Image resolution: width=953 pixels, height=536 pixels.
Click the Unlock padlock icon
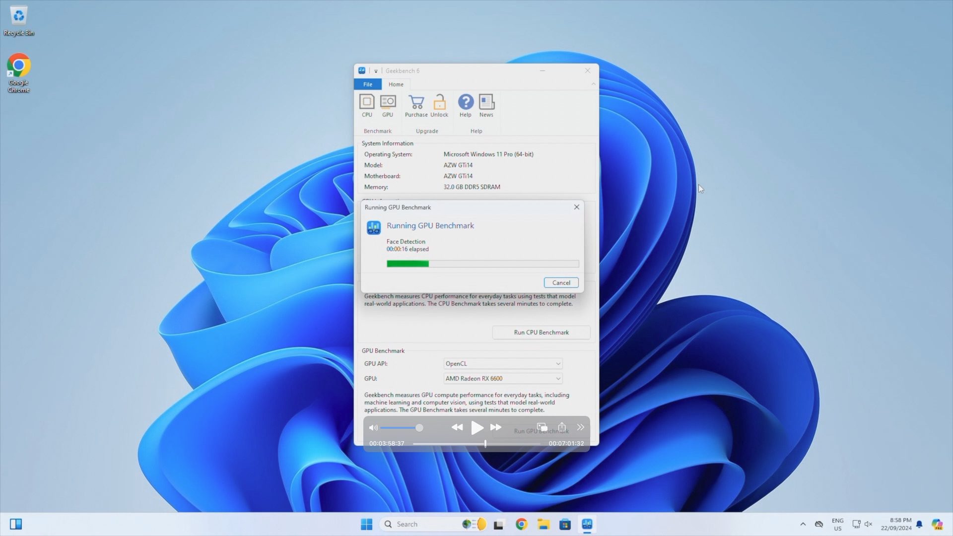point(439,105)
